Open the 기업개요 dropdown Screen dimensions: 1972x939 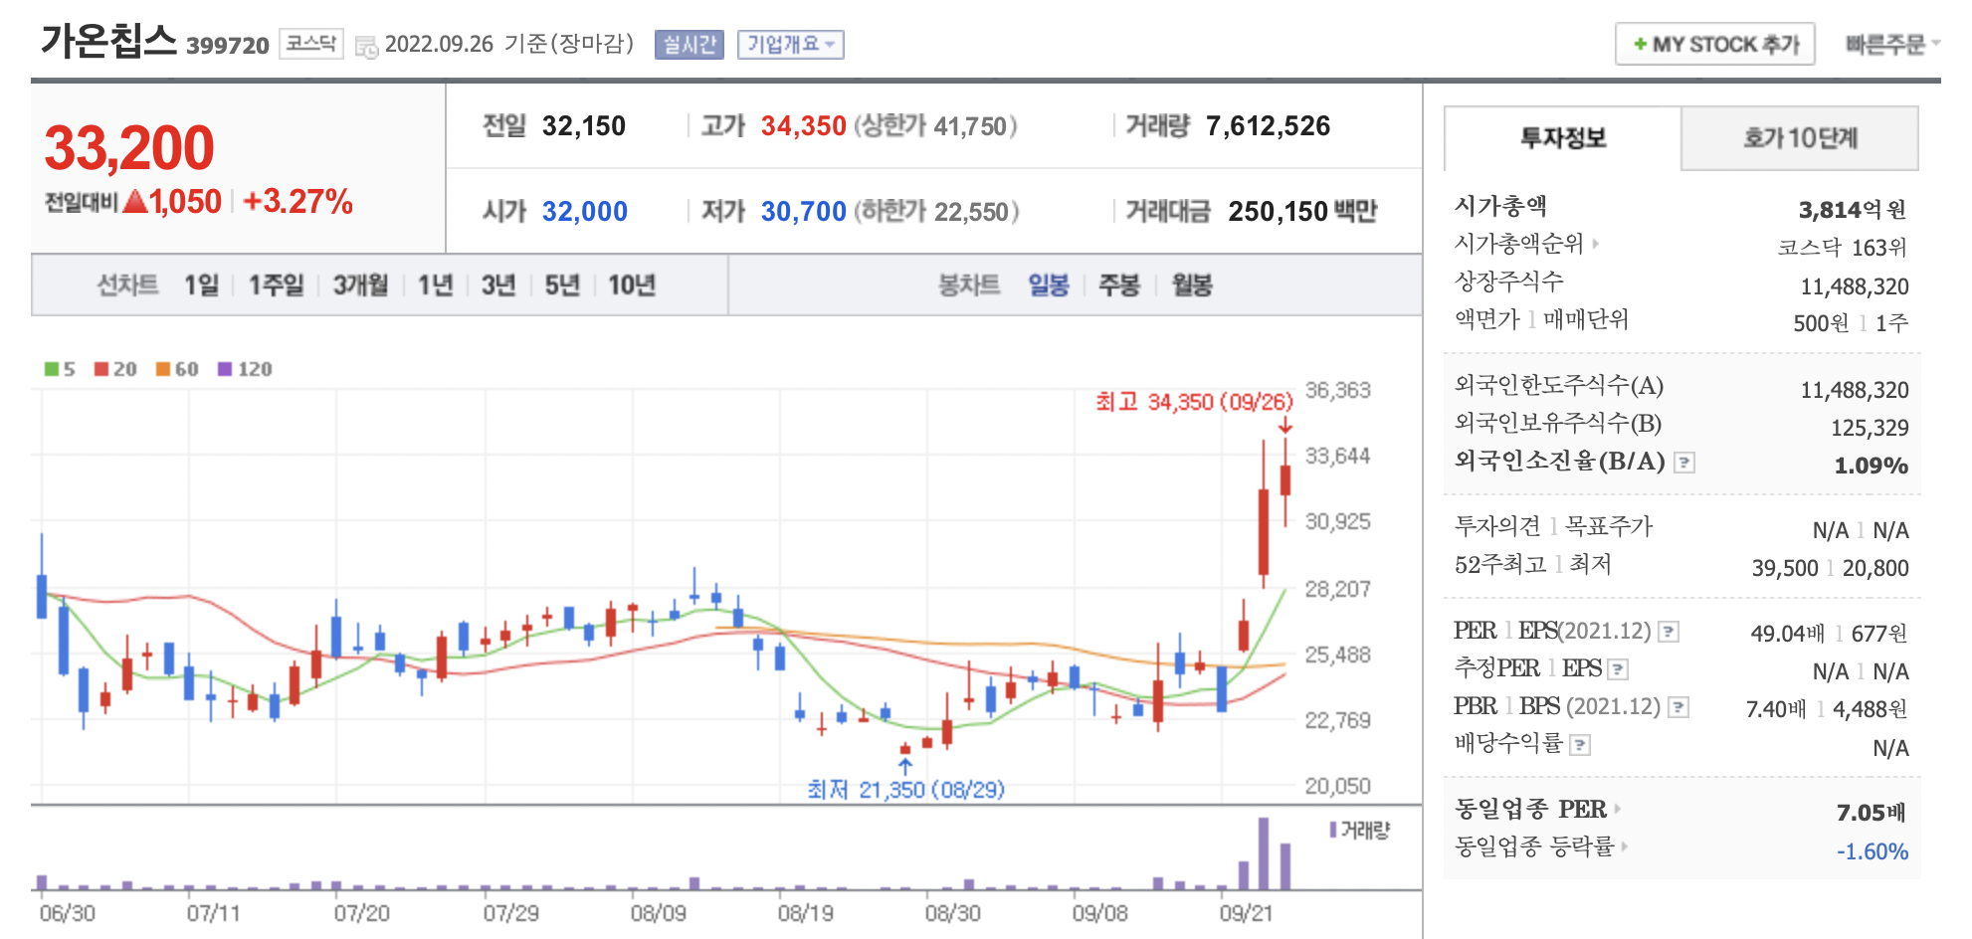pyautogui.click(x=791, y=45)
